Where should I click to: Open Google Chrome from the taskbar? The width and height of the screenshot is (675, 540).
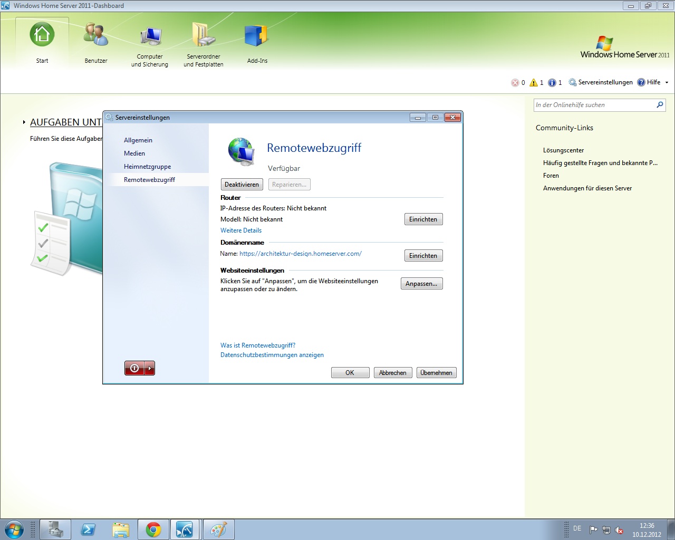(x=153, y=529)
